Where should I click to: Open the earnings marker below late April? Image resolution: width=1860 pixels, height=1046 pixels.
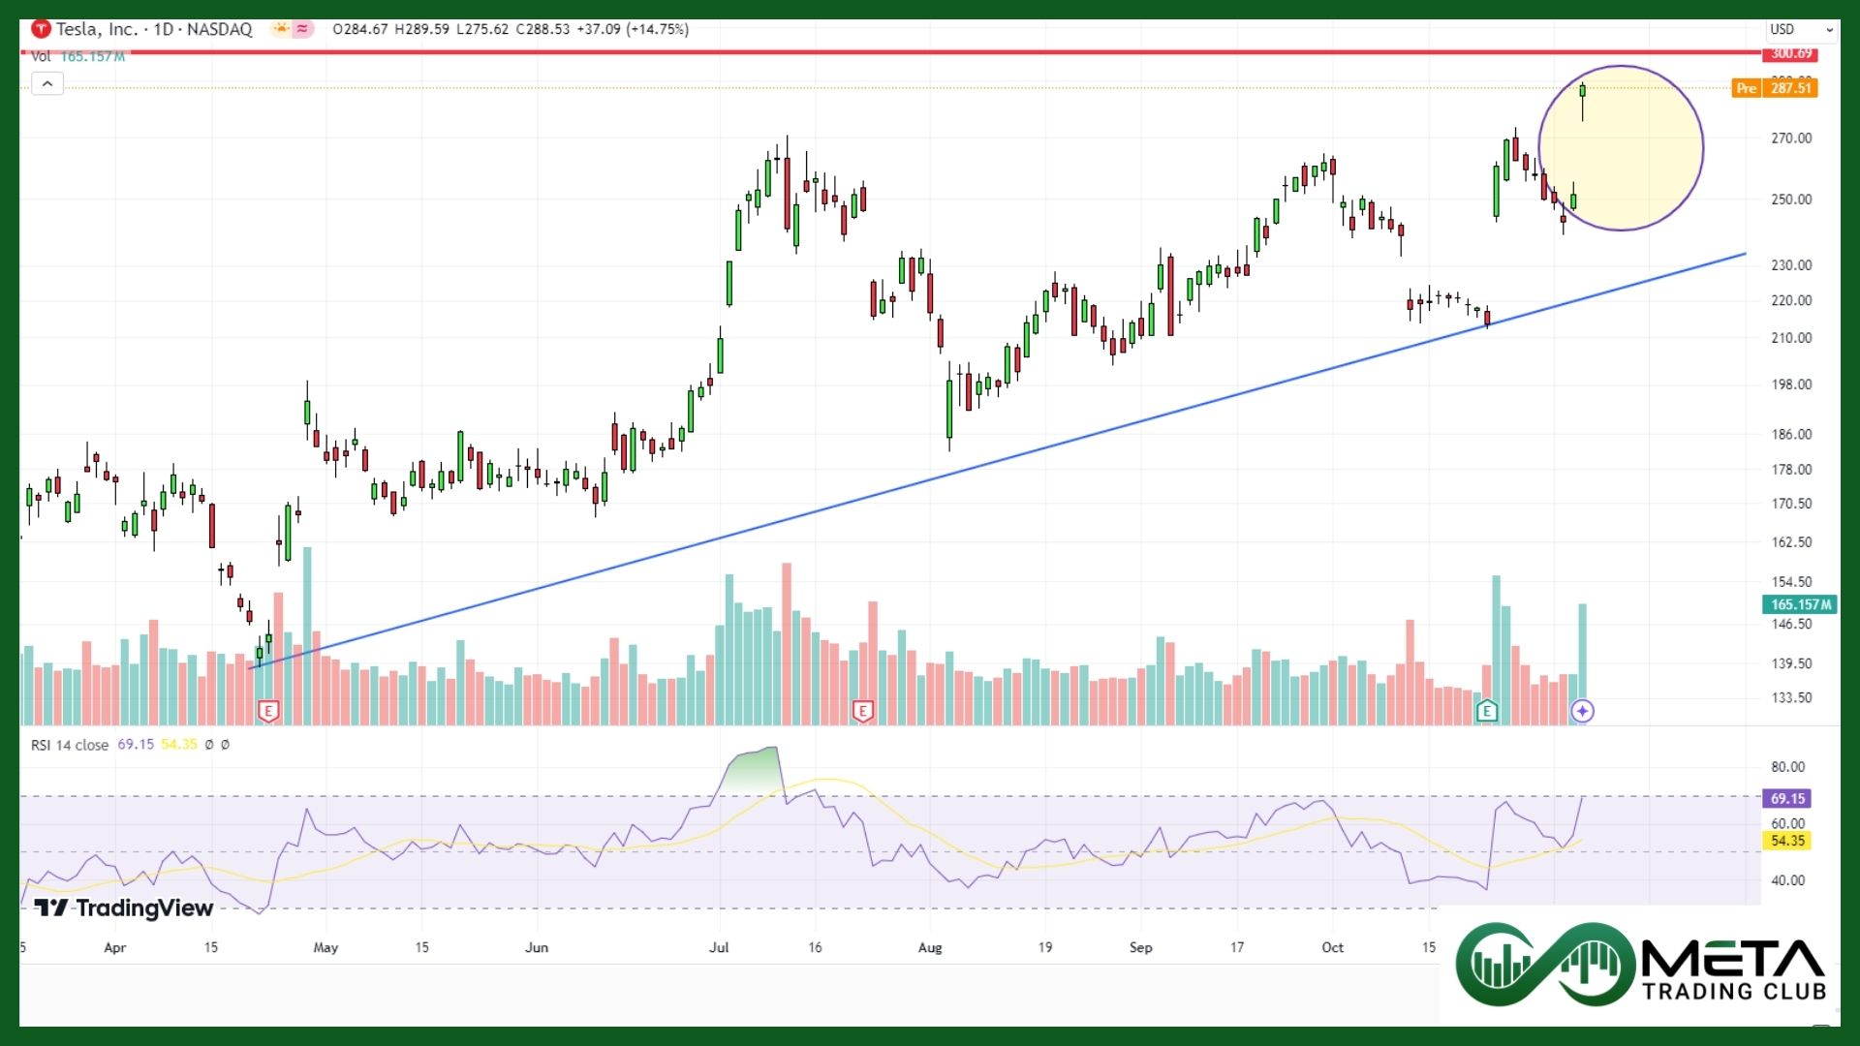click(268, 712)
